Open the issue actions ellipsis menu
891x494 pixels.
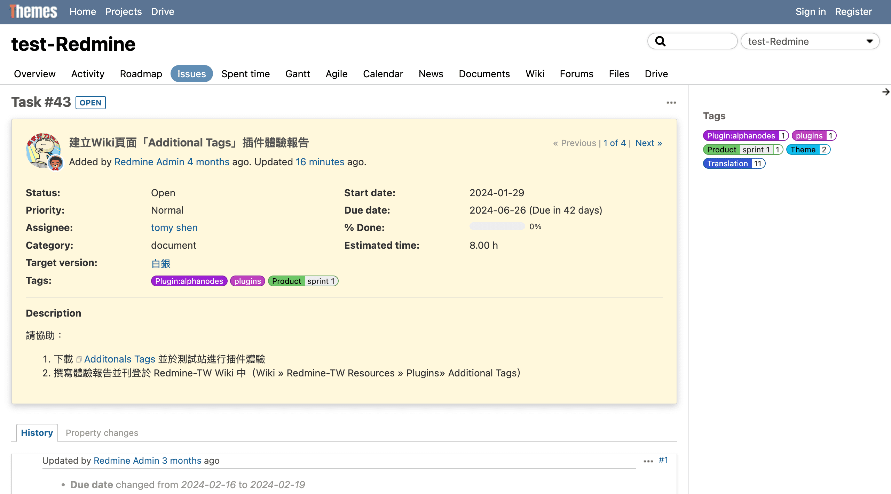671,103
